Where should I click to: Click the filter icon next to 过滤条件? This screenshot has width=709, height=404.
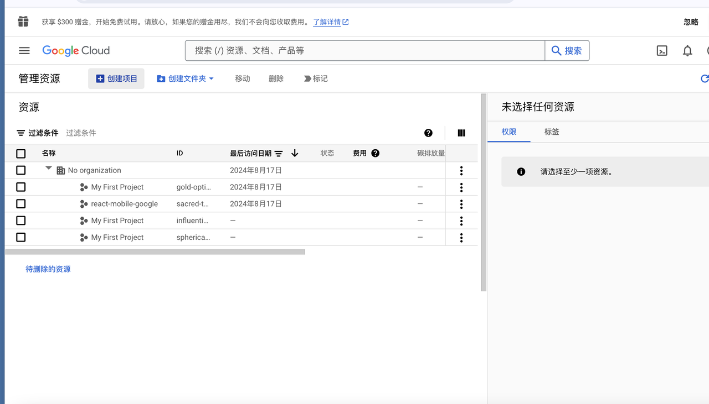(20, 133)
